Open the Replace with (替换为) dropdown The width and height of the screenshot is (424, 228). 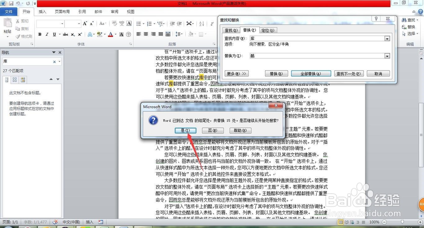387,56
